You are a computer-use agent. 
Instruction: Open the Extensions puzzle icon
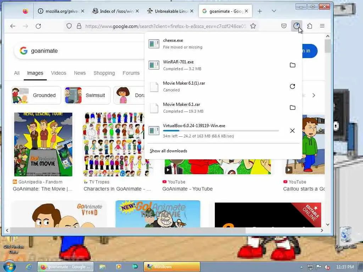[309, 26]
